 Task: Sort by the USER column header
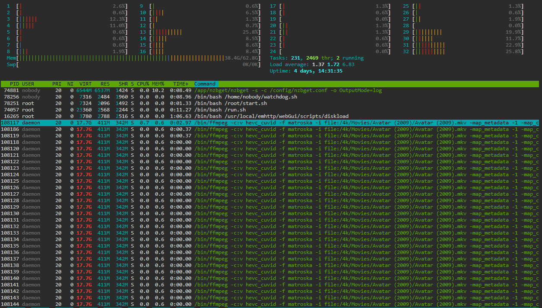coord(28,84)
